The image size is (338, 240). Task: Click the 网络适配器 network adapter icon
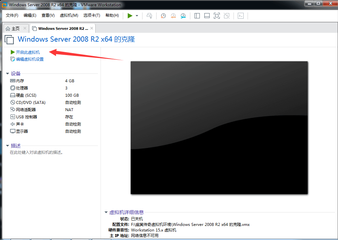pyautogui.click(x=13, y=110)
